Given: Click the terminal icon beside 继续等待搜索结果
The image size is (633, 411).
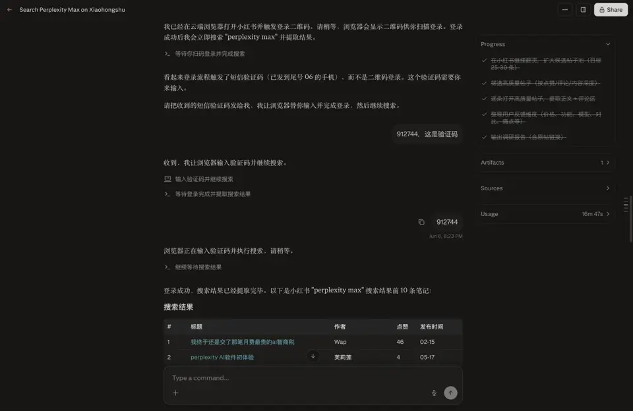Looking at the screenshot, I should point(167,267).
